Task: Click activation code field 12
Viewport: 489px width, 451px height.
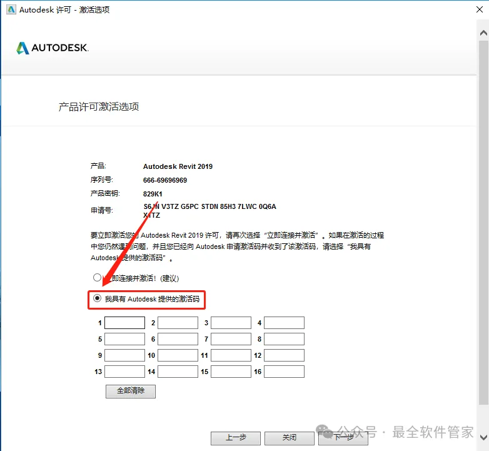Action: pyautogui.click(x=284, y=355)
